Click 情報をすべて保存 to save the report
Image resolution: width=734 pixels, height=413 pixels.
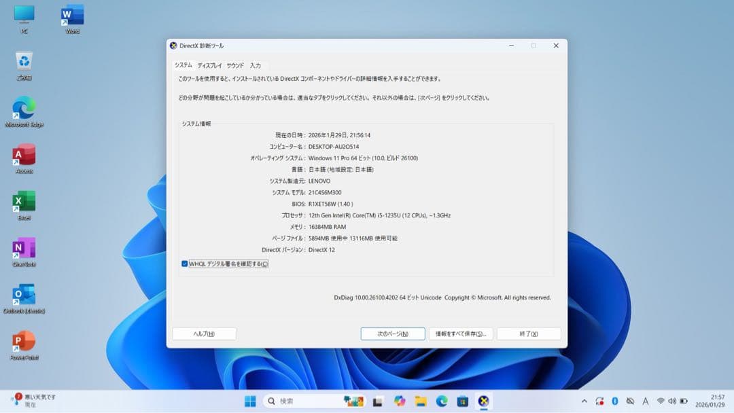pos(460,334)
